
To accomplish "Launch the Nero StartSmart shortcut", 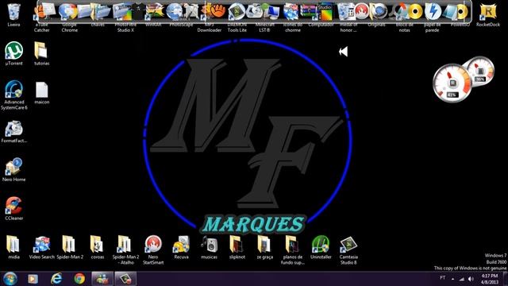I will click(x=153, y=250).
